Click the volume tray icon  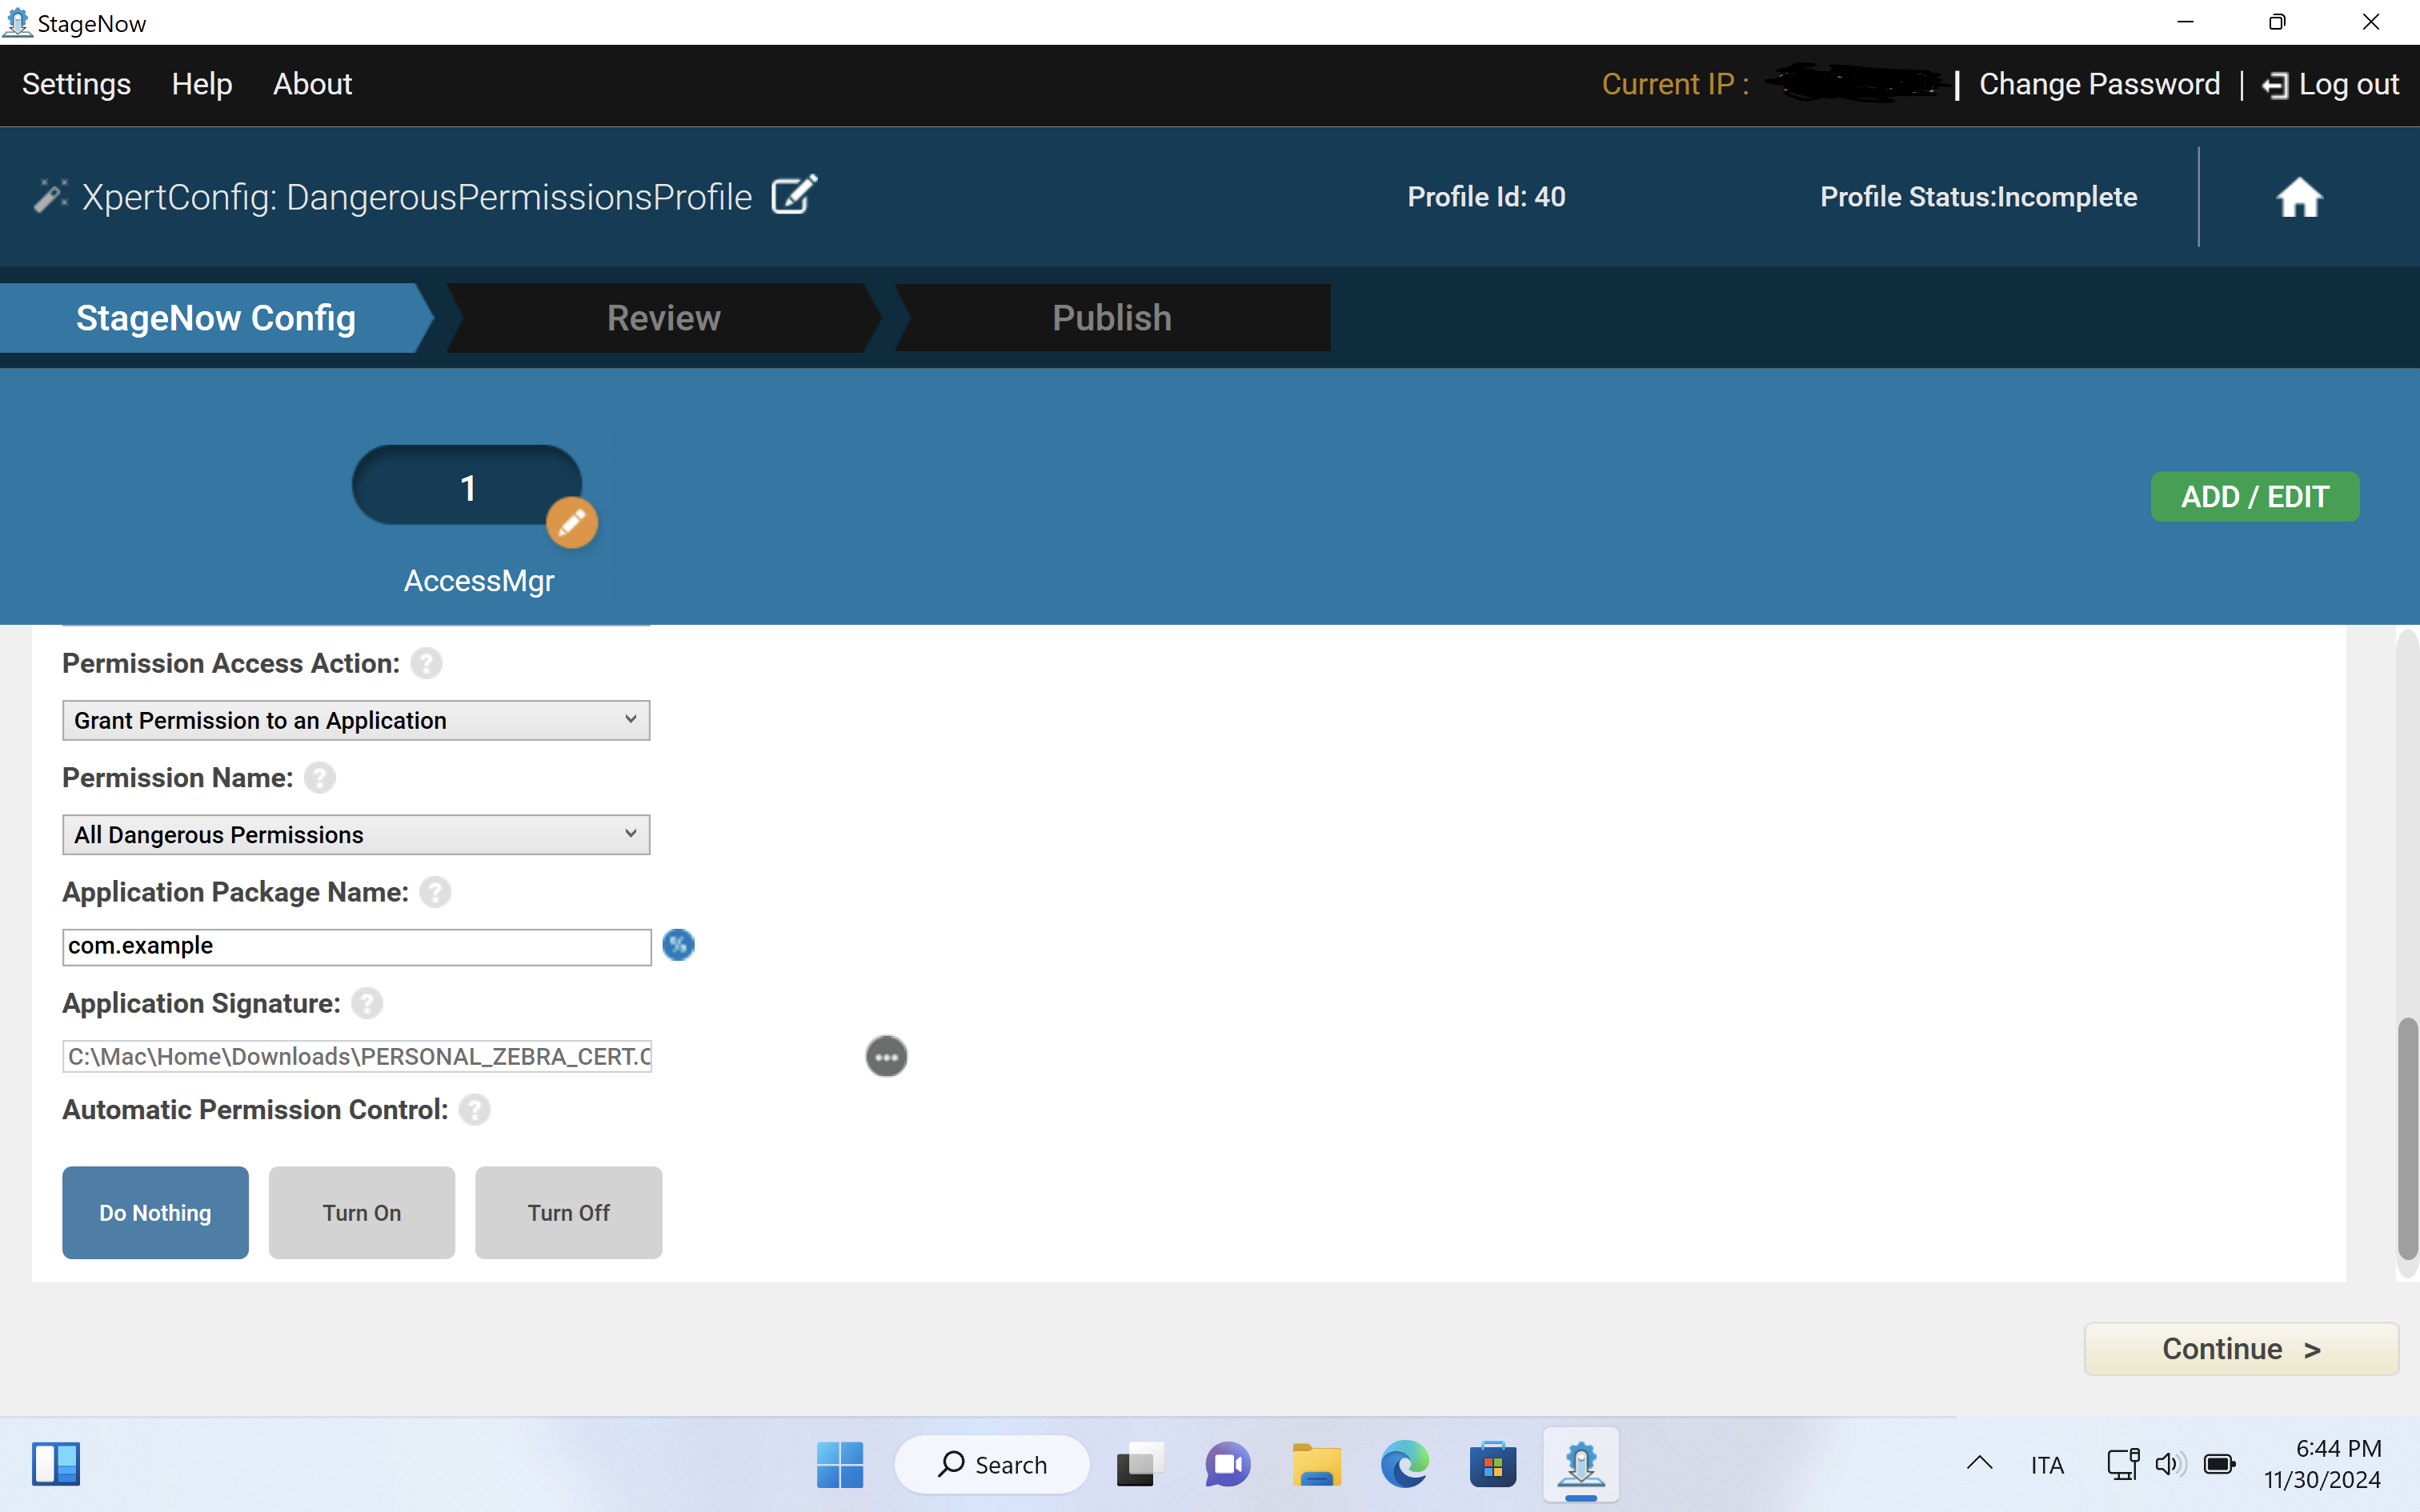click(x=2170, y=1464)
